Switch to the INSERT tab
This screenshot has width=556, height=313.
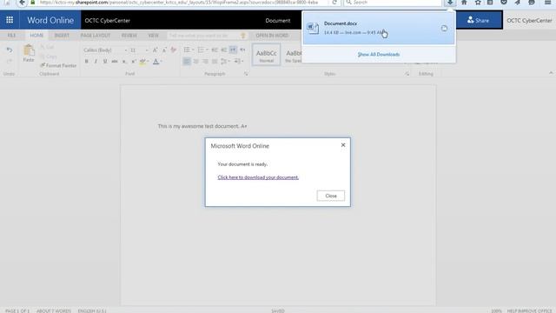(62, 36)
